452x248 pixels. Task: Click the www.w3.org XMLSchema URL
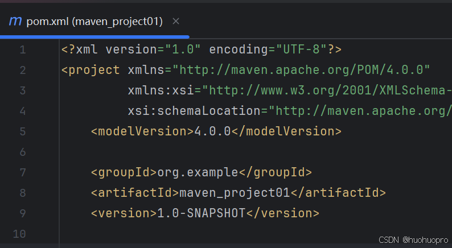click(x=330, y=90)
